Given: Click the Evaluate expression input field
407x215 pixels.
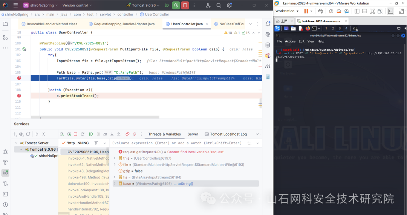Looking at the screenshot, I should pyautogui.click(x=177, y=143).
